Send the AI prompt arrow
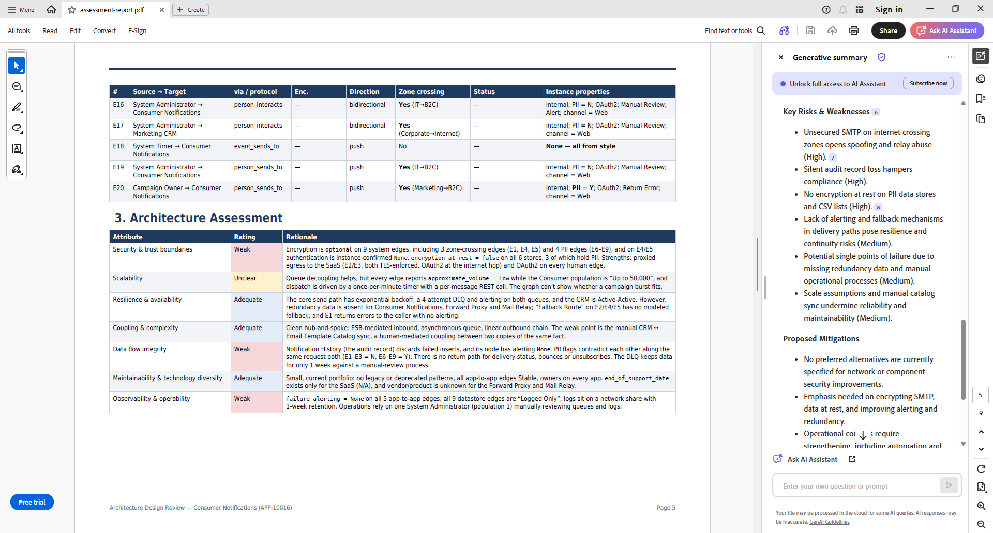The image size is (993, 533). click(949, 485)
